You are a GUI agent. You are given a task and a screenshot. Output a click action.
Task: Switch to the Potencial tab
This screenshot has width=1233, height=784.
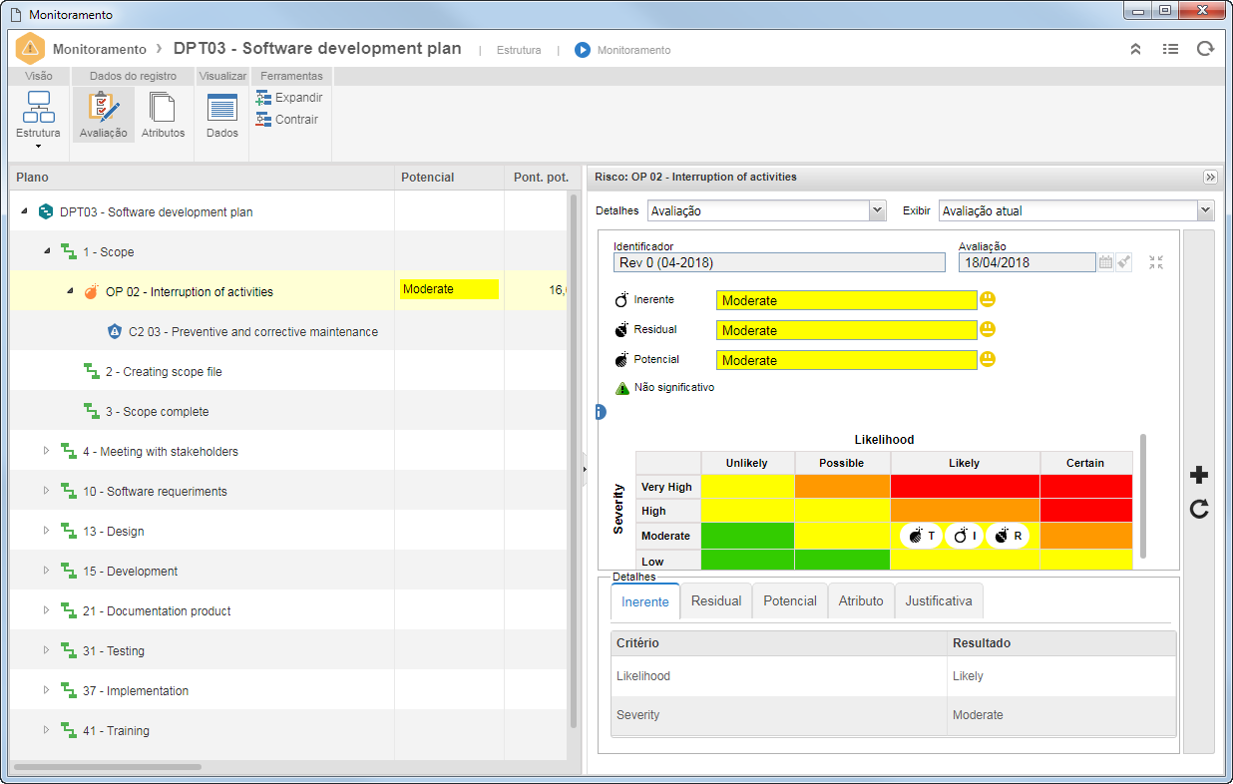(790, 600)
